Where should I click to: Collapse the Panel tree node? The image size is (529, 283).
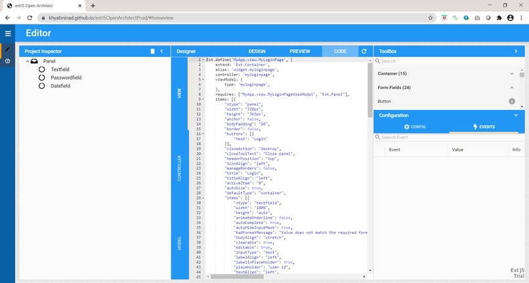pyautogui.click(x=28, y=62)
